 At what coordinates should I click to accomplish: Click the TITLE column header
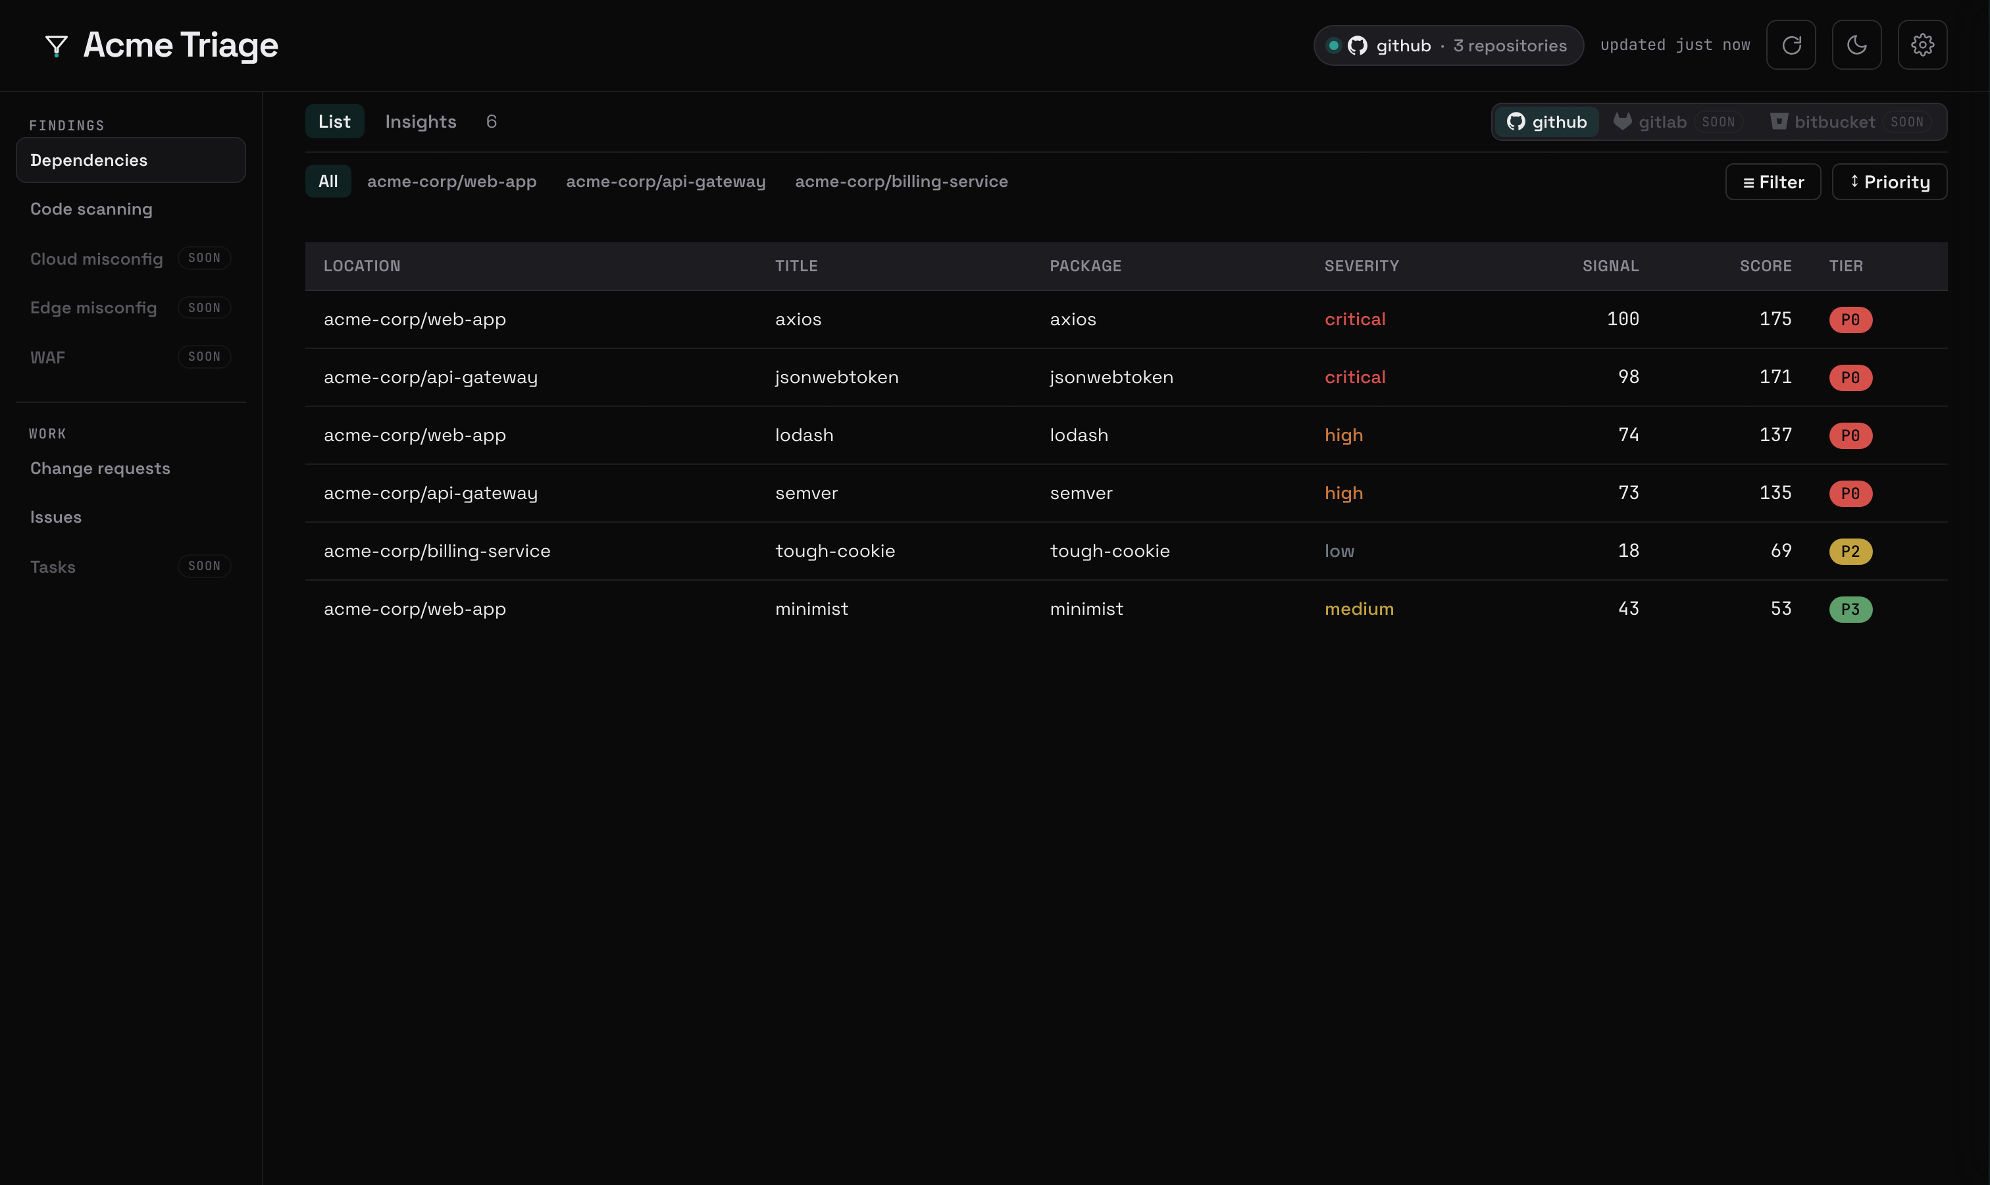[796, 266]
